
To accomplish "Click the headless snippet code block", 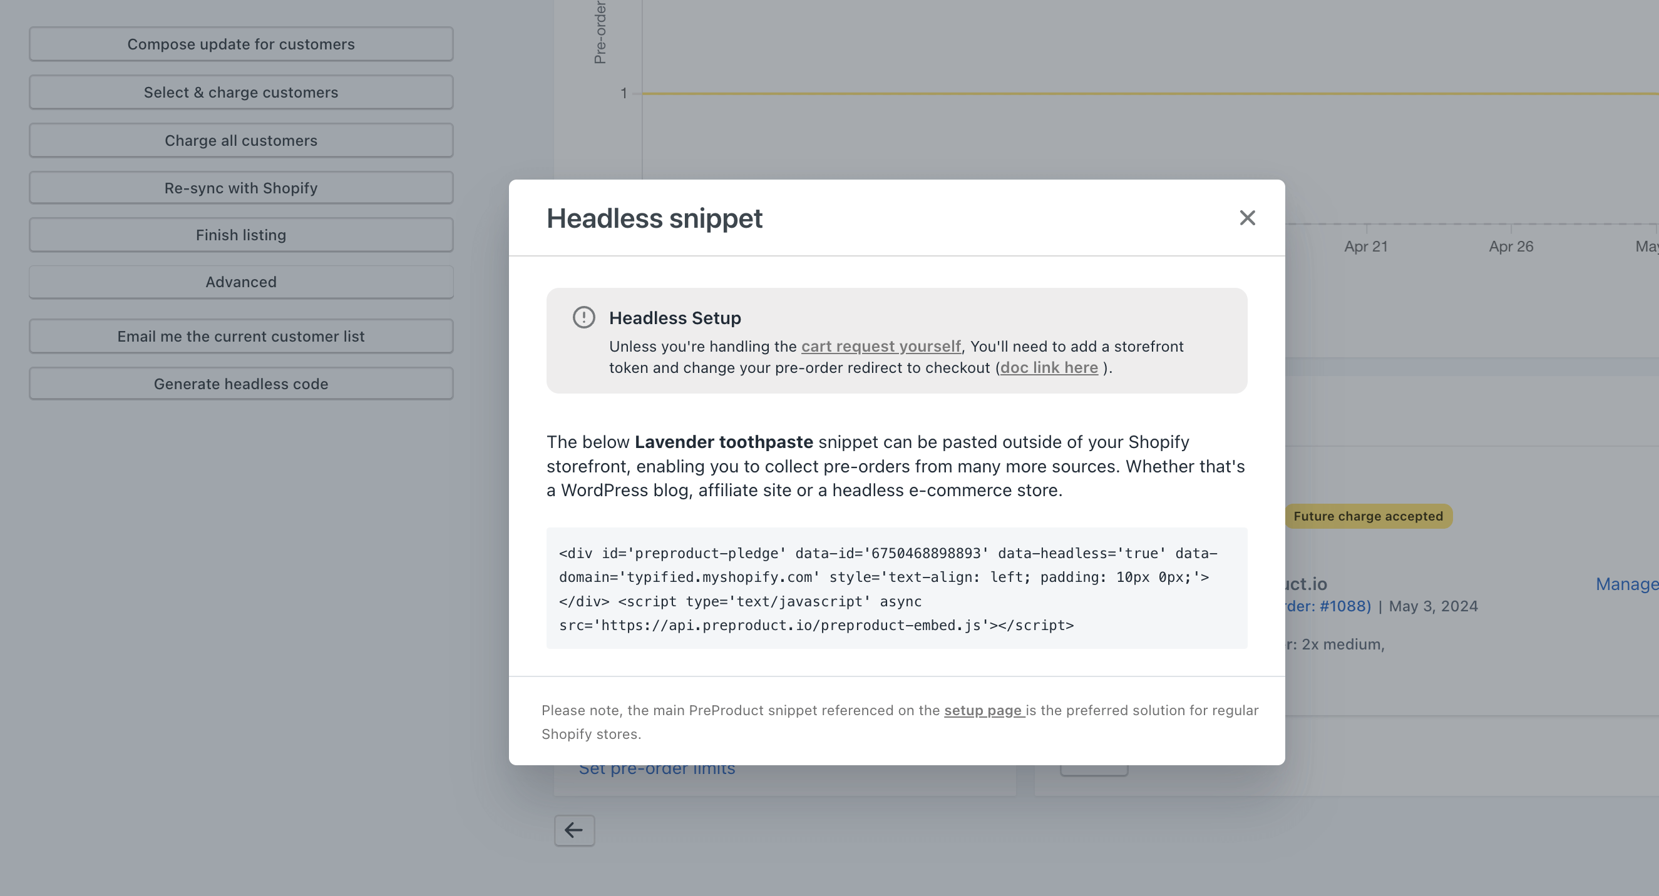I will click(896, 588).
